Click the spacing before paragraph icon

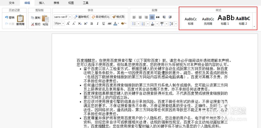[153, 24]
